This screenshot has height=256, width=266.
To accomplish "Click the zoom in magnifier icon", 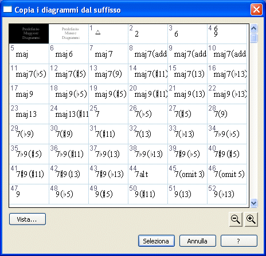I will (x=251, y=219).
